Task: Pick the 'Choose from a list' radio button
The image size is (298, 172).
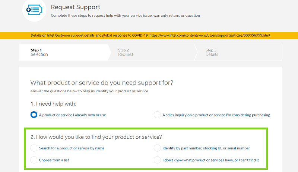Action: click(x=34, y=160)
